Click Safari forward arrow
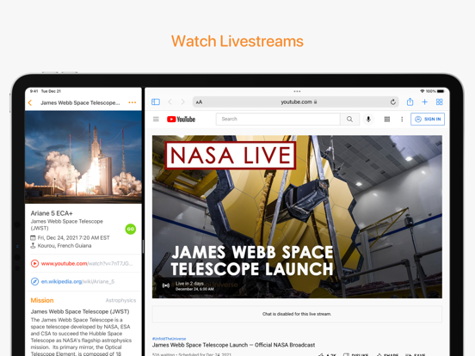The width and height of the screenshot is (475, 356). click(182, 102)
